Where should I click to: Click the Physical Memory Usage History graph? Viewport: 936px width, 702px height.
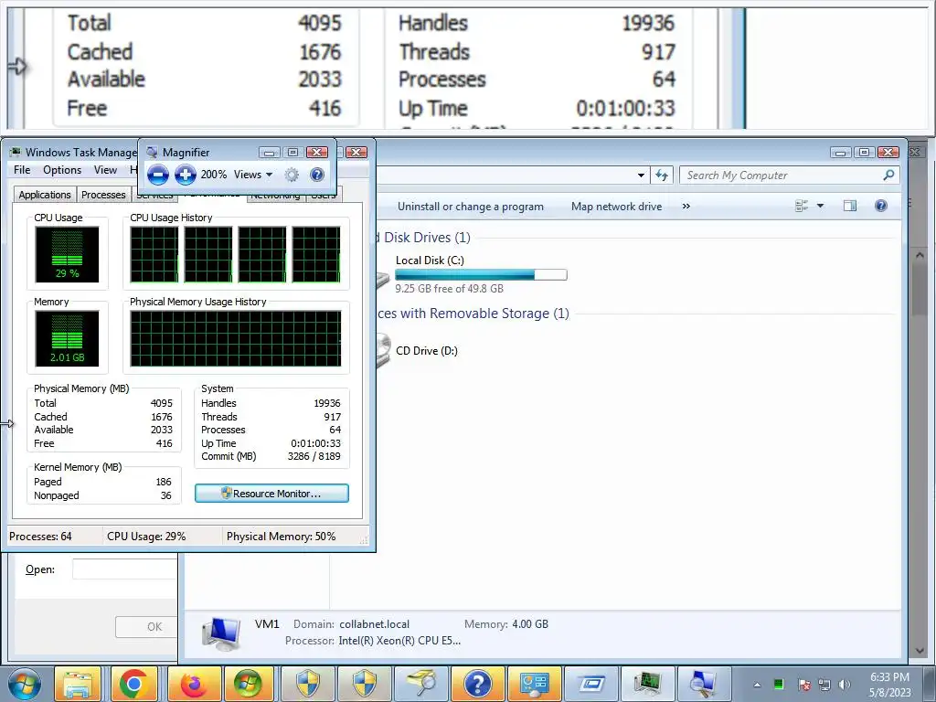pyautogui.click(x=236, y=338)
